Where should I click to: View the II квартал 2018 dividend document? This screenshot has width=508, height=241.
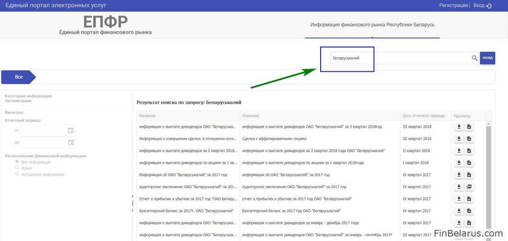click(469, 151)
